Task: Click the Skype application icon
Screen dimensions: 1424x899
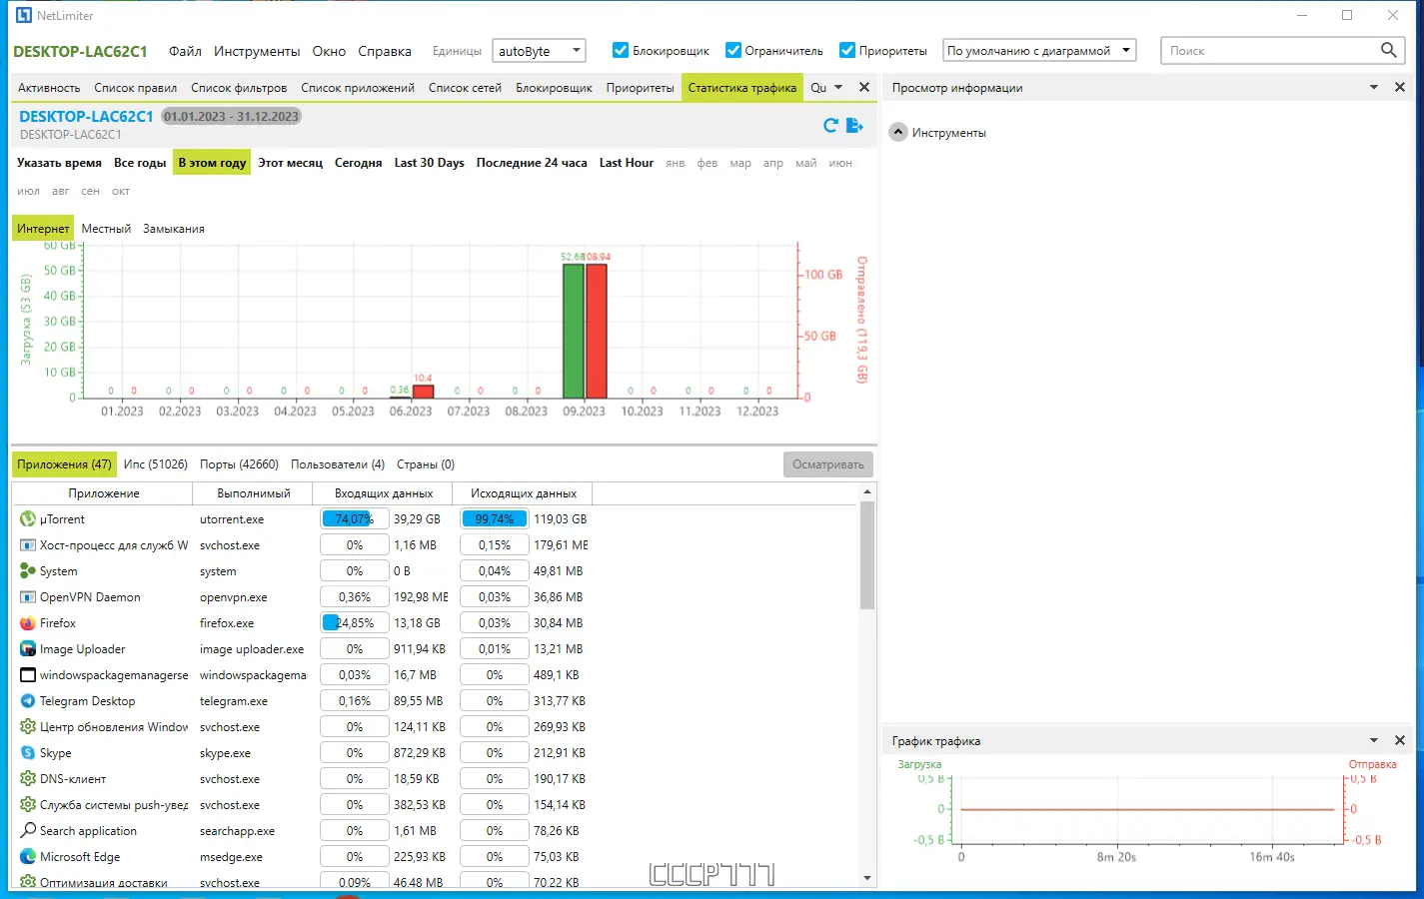Action: [x=28, y=753]
